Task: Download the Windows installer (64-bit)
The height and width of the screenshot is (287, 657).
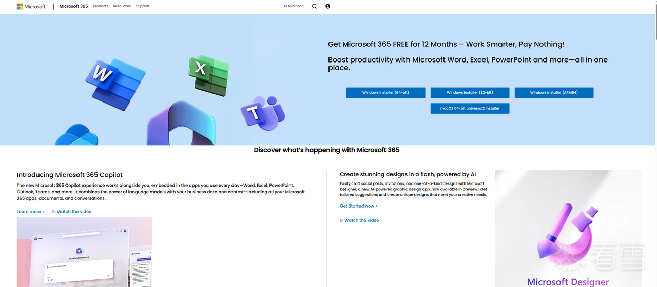Action: coord(385,93)
